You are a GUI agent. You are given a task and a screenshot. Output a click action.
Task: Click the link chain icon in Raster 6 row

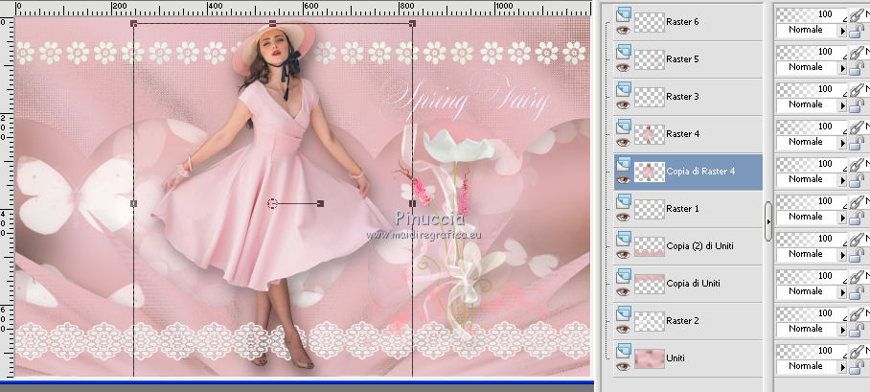click(857, 15)
